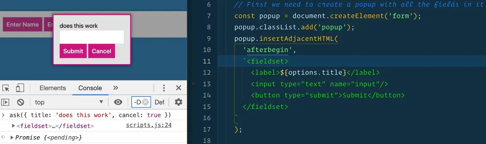Toggle the device toolbar icon
The width and height of the screenshot is (486, 144).
(x=20, y=88)
